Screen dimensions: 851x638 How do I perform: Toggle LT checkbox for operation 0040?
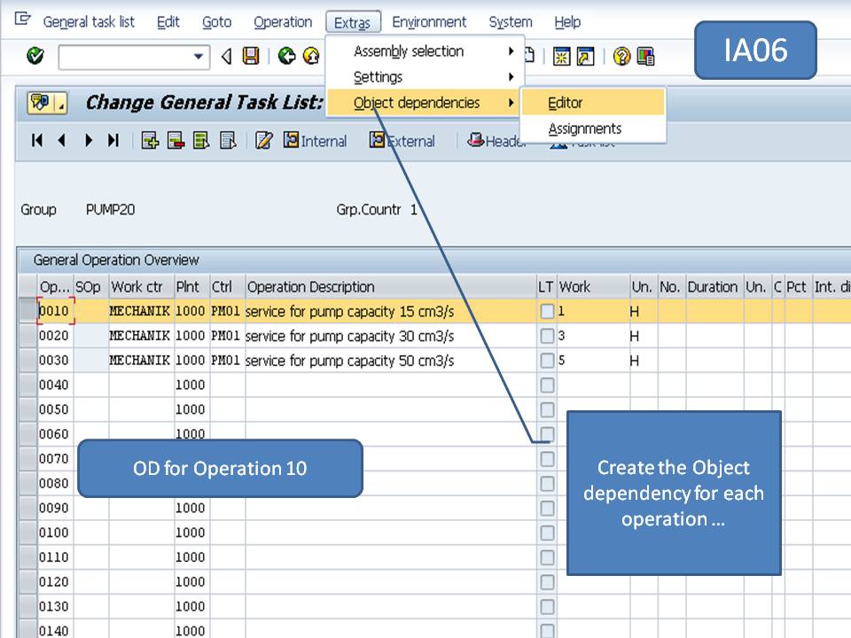click(547, 385)
